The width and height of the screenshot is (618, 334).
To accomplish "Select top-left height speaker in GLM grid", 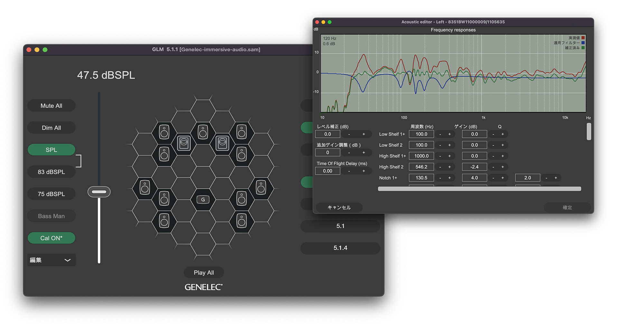I will 164,132.
